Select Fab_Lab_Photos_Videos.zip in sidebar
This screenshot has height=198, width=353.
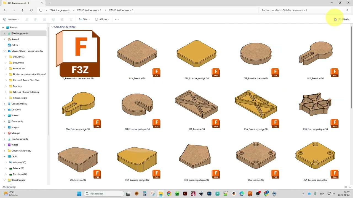coord(26,92)
